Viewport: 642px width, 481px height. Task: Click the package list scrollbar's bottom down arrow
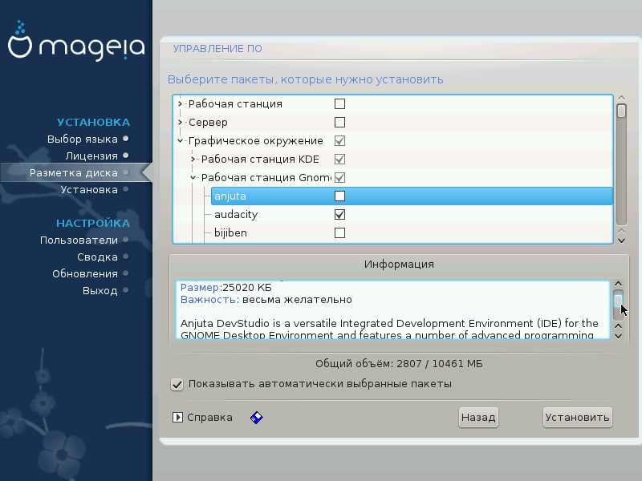pos(621,241)
